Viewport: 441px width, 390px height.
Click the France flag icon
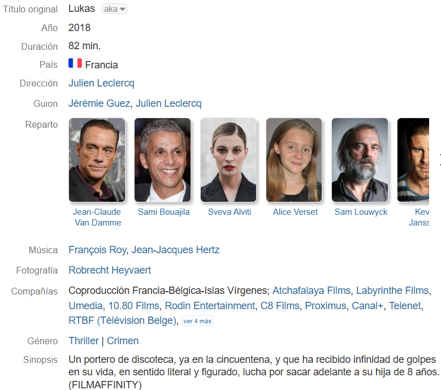pos(75,63)
